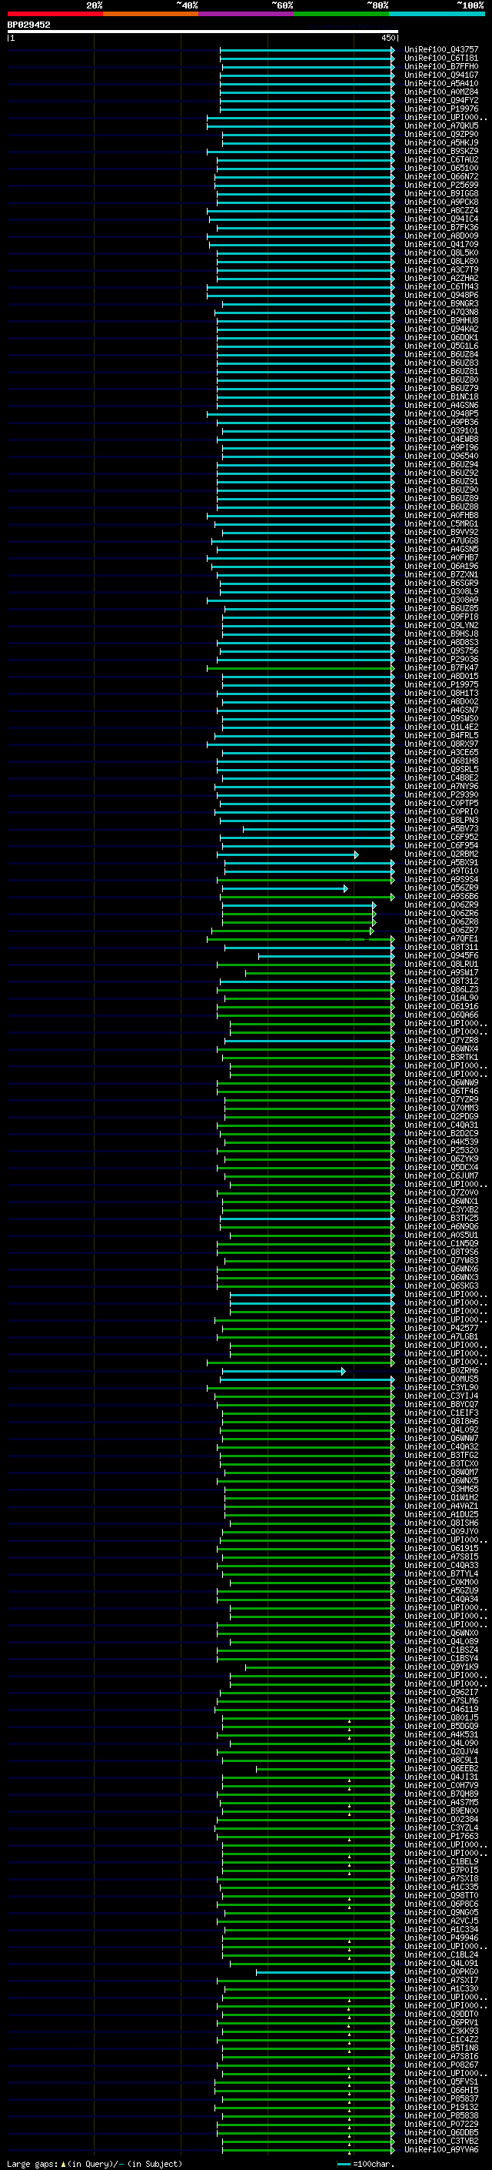This screenshot has height=2170, width=492.
Task: Select hit UniRef100_A5BX91
Action: 441,863
